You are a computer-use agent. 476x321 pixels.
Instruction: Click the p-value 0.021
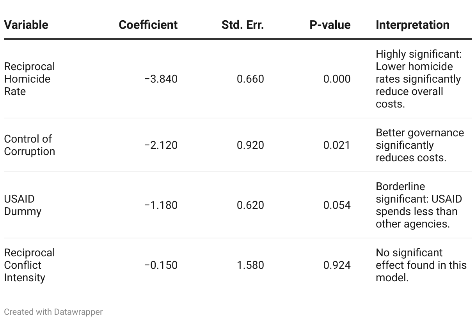coord(337,145)
